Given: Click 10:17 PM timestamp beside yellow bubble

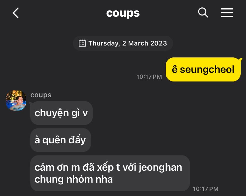Looking at the screenshot, I should 149,77.
